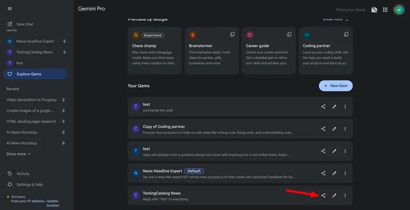
Task: Copy the Coding partner premade gem
Action: pyautogui.click(x=346, y=34)
